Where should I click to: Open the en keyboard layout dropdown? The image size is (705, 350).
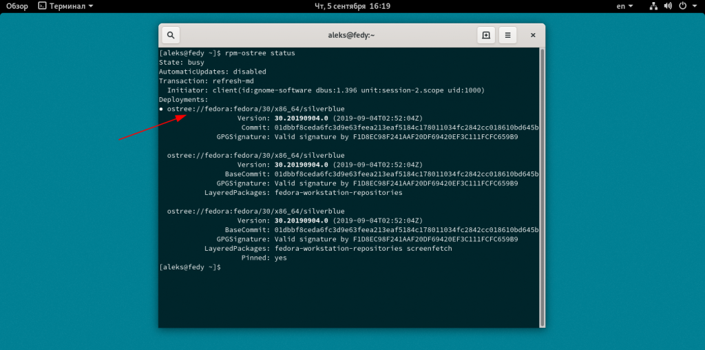(x=624, y=6)
